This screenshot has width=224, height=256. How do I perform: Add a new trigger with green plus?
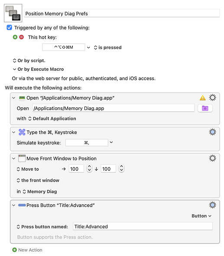pyautogui.click(x=15, y=37)
